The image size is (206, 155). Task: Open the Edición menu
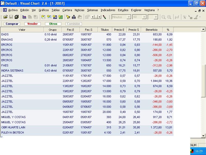(x=24, y=10)
